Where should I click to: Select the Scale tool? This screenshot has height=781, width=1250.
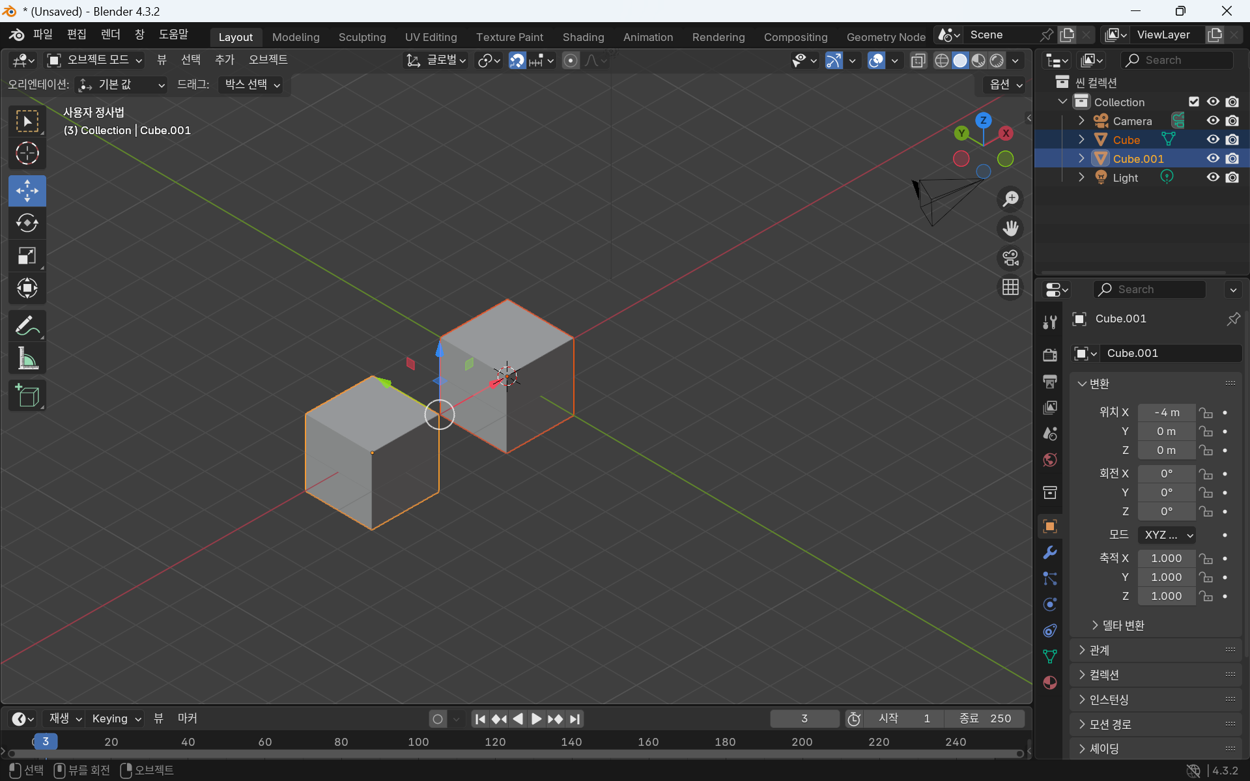27,256
